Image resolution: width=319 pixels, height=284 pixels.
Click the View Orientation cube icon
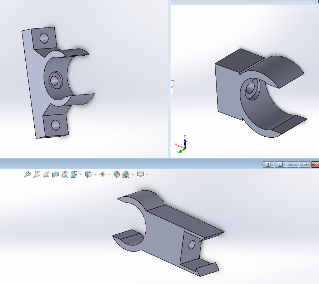click(74, 174)
